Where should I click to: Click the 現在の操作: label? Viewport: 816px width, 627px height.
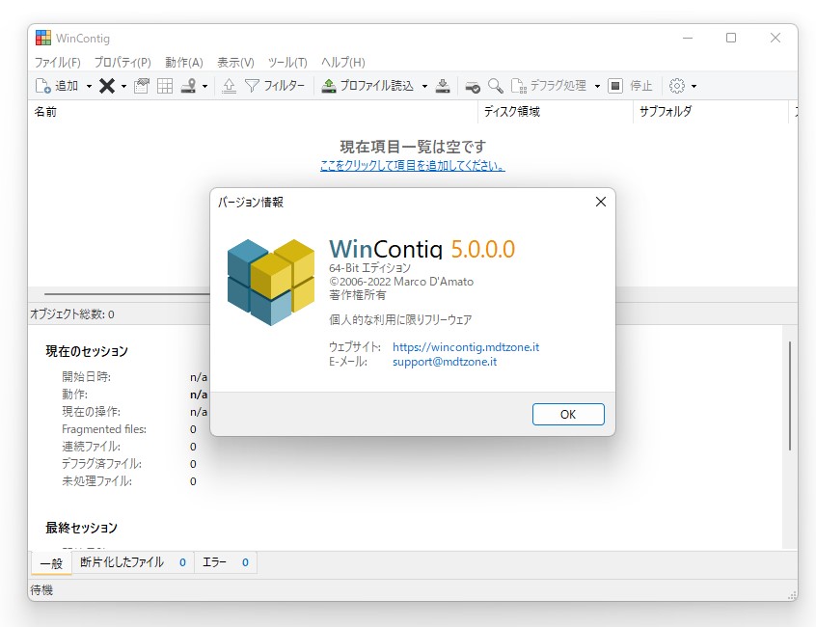pos(91,412)
